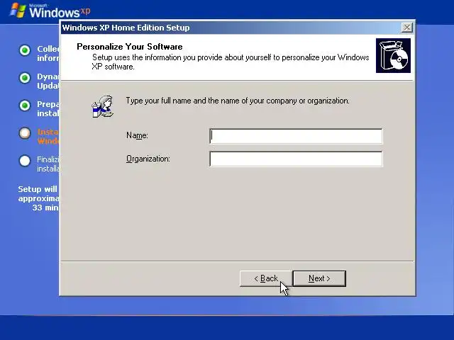454x340 pixels.
Task: Click the '33 min' remaining time text
Action: point(45,208)
